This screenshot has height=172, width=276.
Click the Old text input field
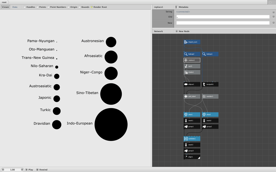click(223, 17)
